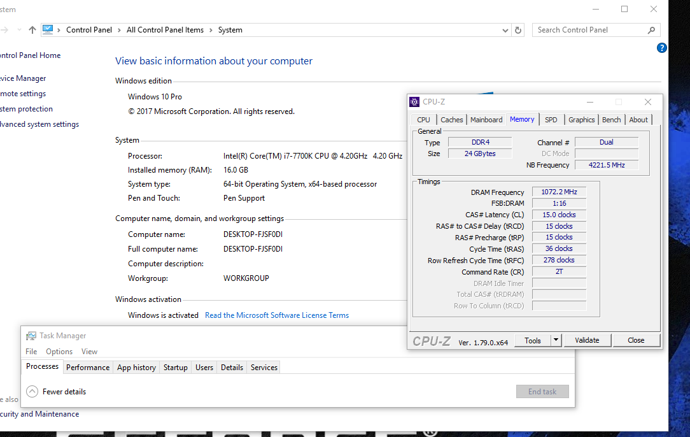690x437 pixels.
Task: Expand breadcrumb chevron after Control Panel
Action: pyautogui.click(x=119, y=30)
